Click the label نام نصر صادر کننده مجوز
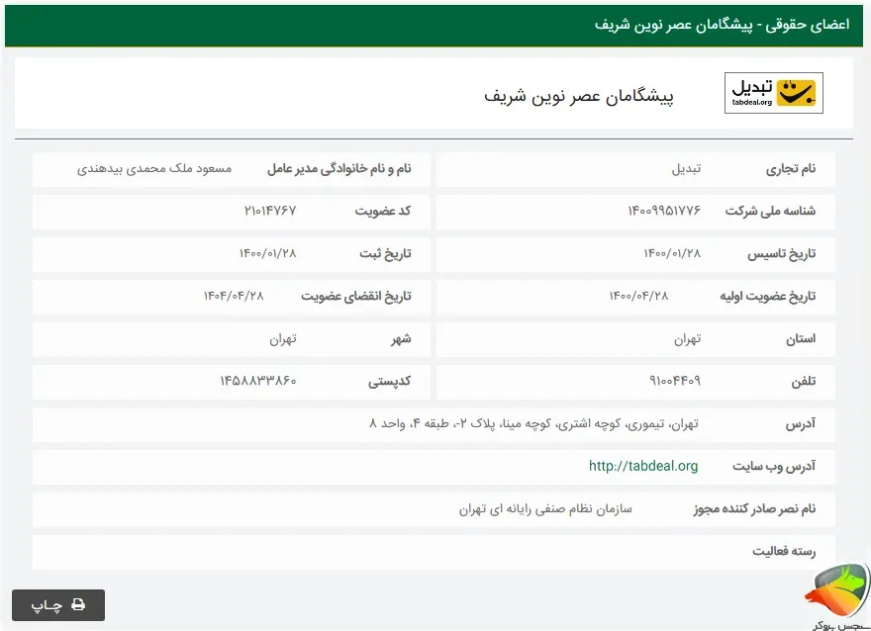 click(x=754, y=509)
